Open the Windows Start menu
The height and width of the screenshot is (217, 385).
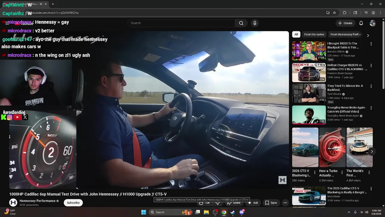(144, 212)
